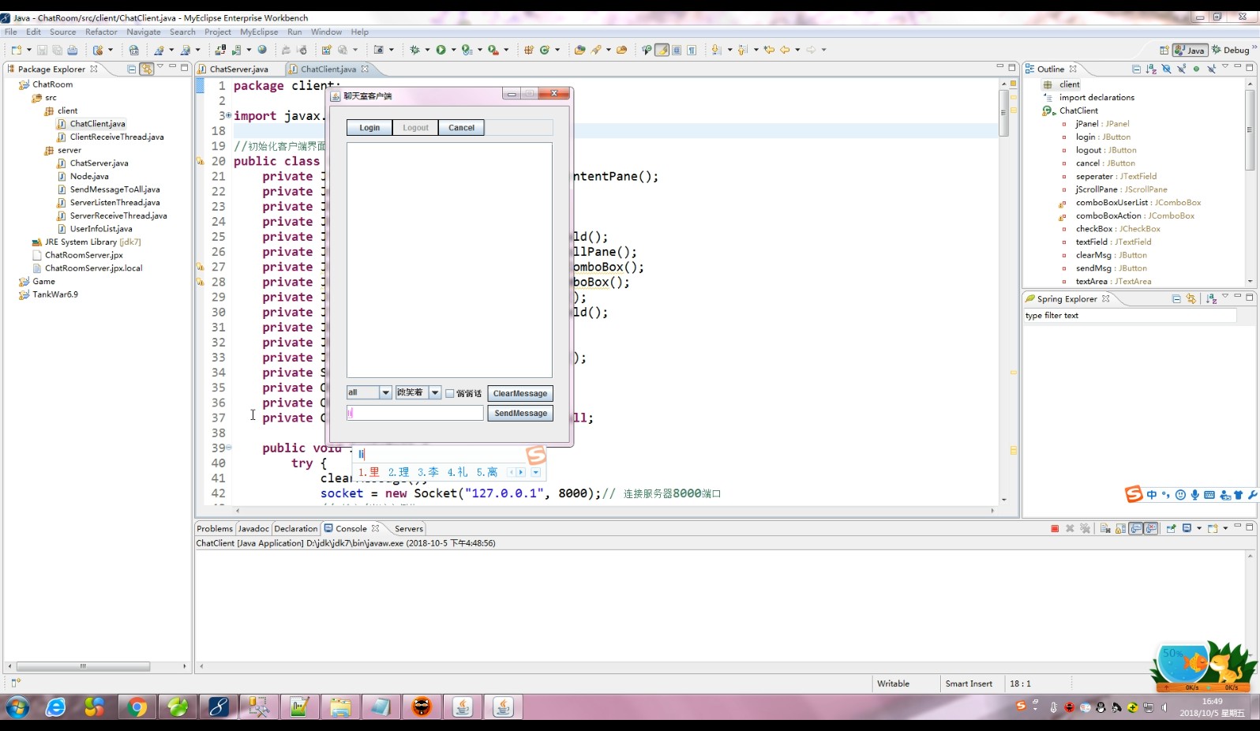Toggle Hide Static Members in Outline
1260x731 pixels.
tap(1181, 69)
